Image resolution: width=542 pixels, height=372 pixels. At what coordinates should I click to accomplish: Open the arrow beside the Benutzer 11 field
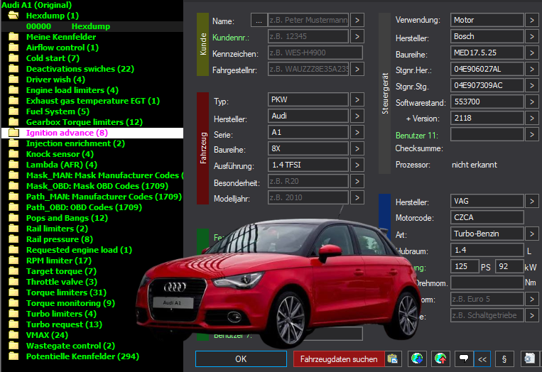click(532, 134)
